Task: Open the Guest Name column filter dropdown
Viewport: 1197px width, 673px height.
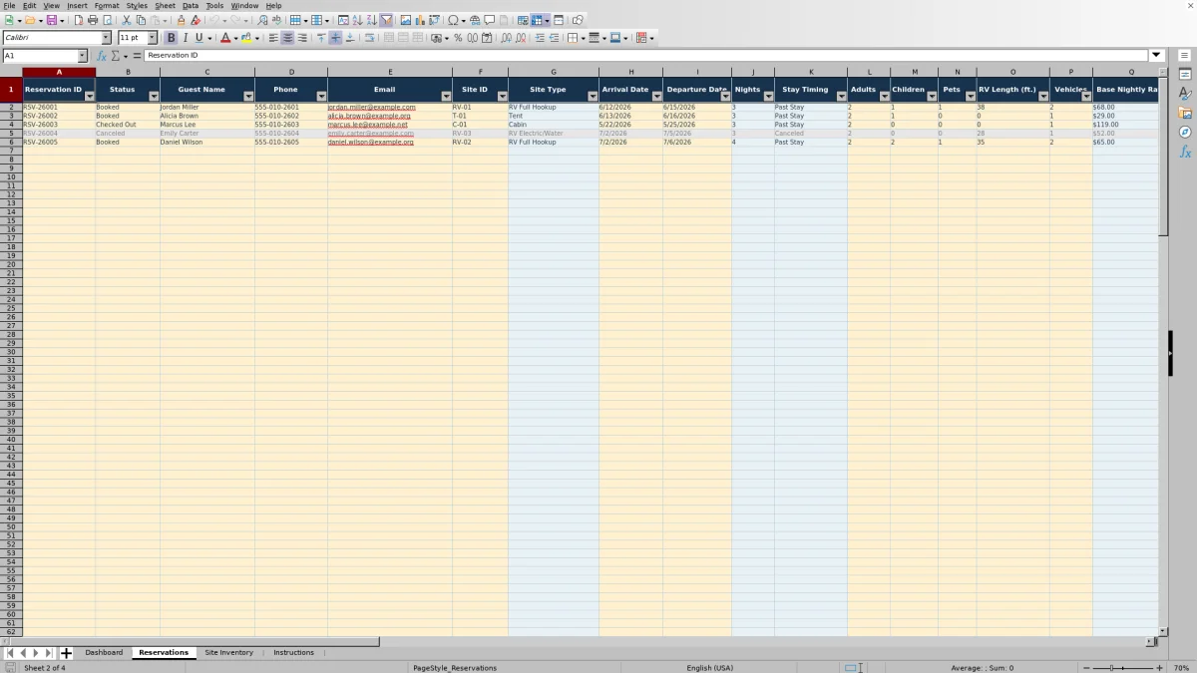Action: point(248,96)
